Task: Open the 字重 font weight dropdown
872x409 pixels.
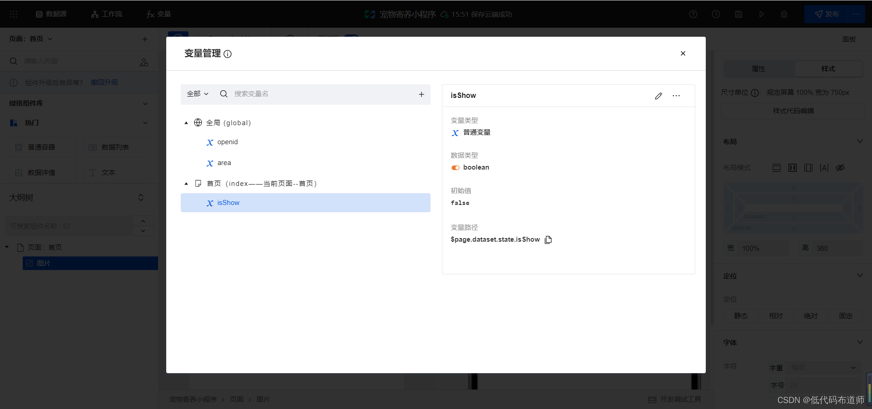Action: coord(823,368)
